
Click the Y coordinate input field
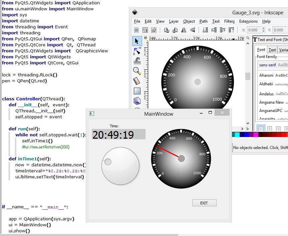point(280,30)
